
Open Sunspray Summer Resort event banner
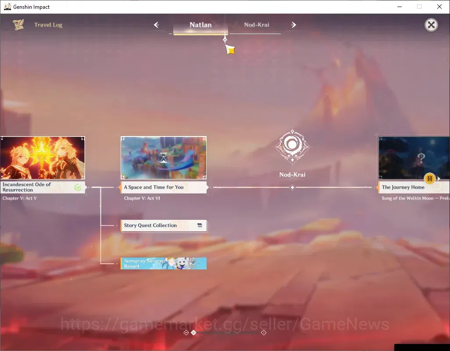(163, 263)
